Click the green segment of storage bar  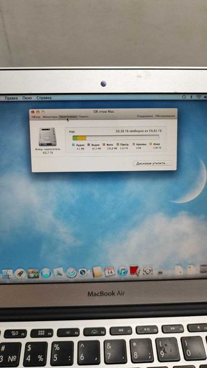click(x=75, y=138)
